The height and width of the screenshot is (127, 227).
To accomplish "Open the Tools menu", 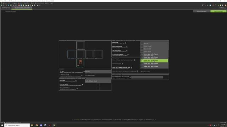I will [x=32, y=3].
